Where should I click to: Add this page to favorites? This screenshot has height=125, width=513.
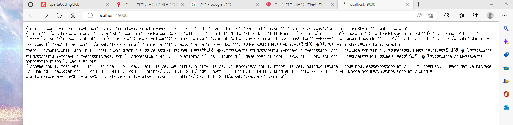point(430,15)
